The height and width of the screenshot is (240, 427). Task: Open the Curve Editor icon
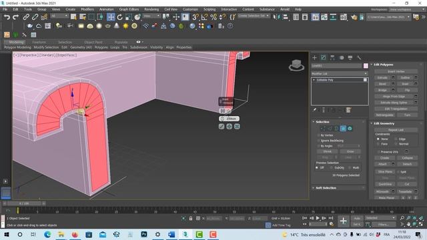(324, 17)
